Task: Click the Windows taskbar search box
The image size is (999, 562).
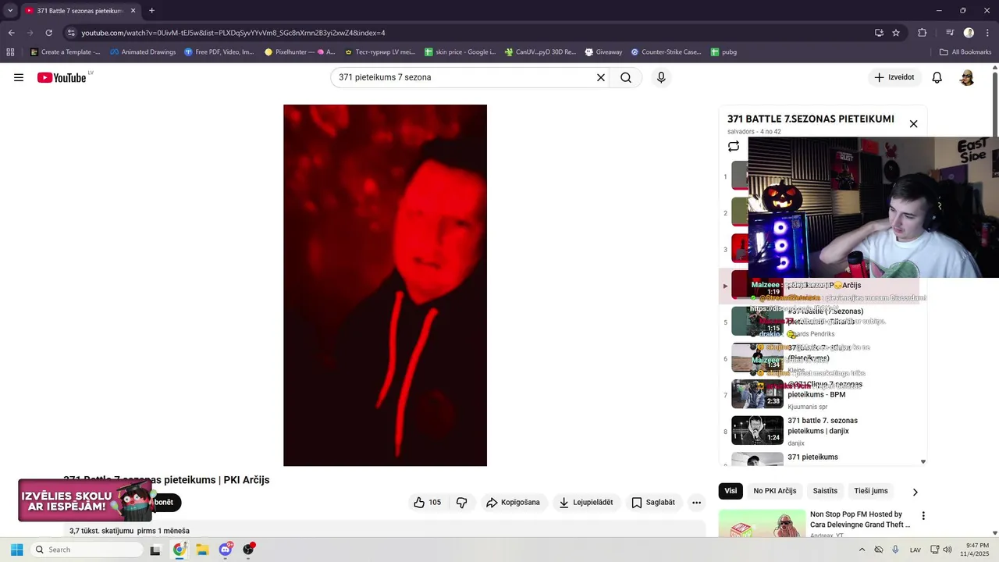Action: [x=87, y=550]
